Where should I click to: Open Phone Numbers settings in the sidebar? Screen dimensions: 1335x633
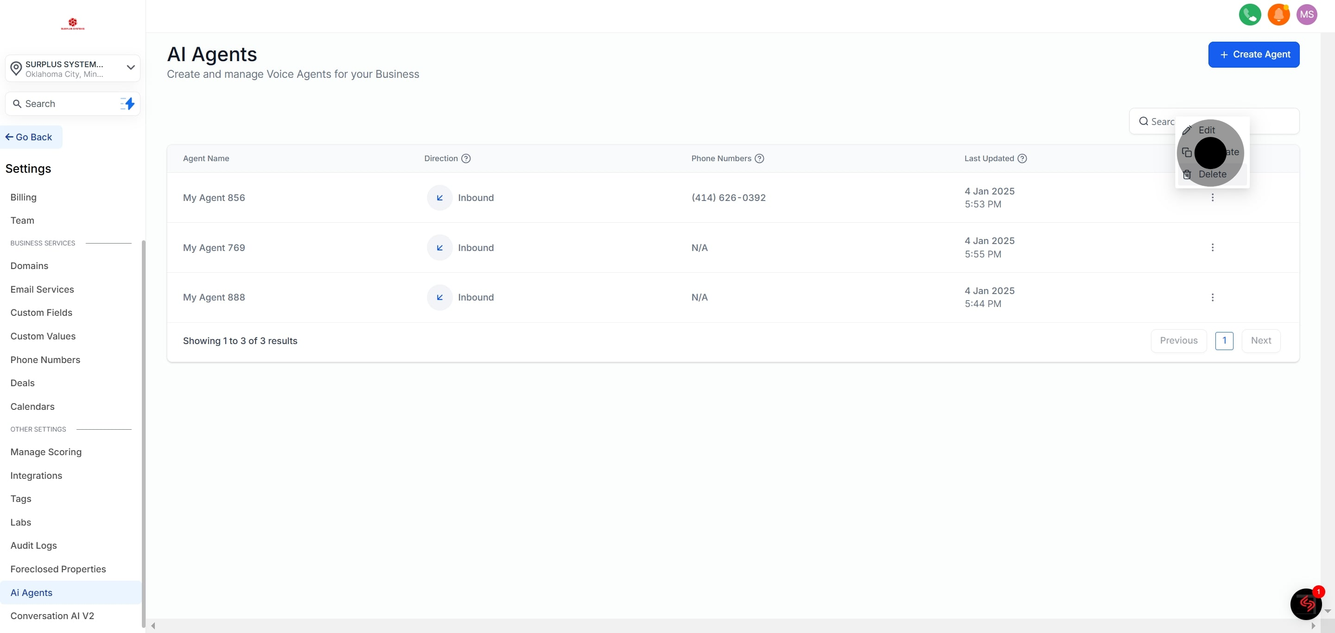coord(45,360)
